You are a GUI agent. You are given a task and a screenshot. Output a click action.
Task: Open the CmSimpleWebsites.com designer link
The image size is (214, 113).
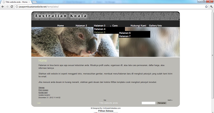pyautogui.click(x=111, y=108)
